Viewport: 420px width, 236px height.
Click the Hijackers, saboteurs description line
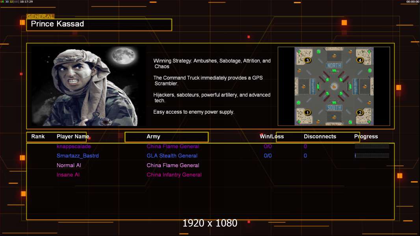(212, 98)
